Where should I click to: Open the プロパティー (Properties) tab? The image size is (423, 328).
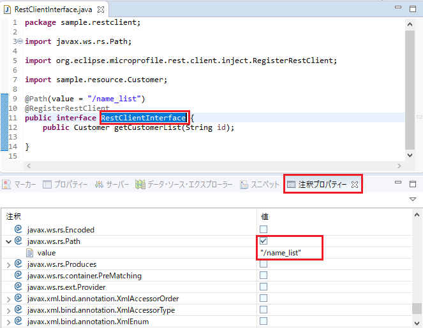tap(65, 185)
